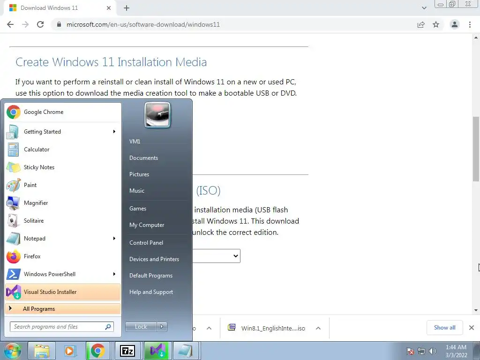Click the clock showing 1:44 AM

click(x=456, y=347)
